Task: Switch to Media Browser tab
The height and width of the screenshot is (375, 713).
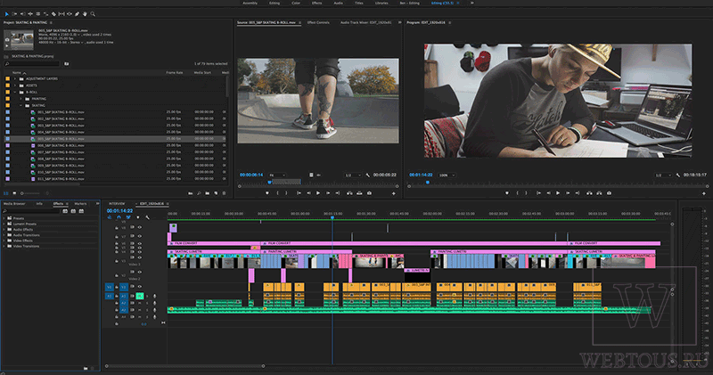Action: tap(14, 204)
